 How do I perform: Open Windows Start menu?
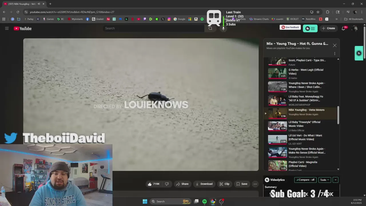coord(145,201)
